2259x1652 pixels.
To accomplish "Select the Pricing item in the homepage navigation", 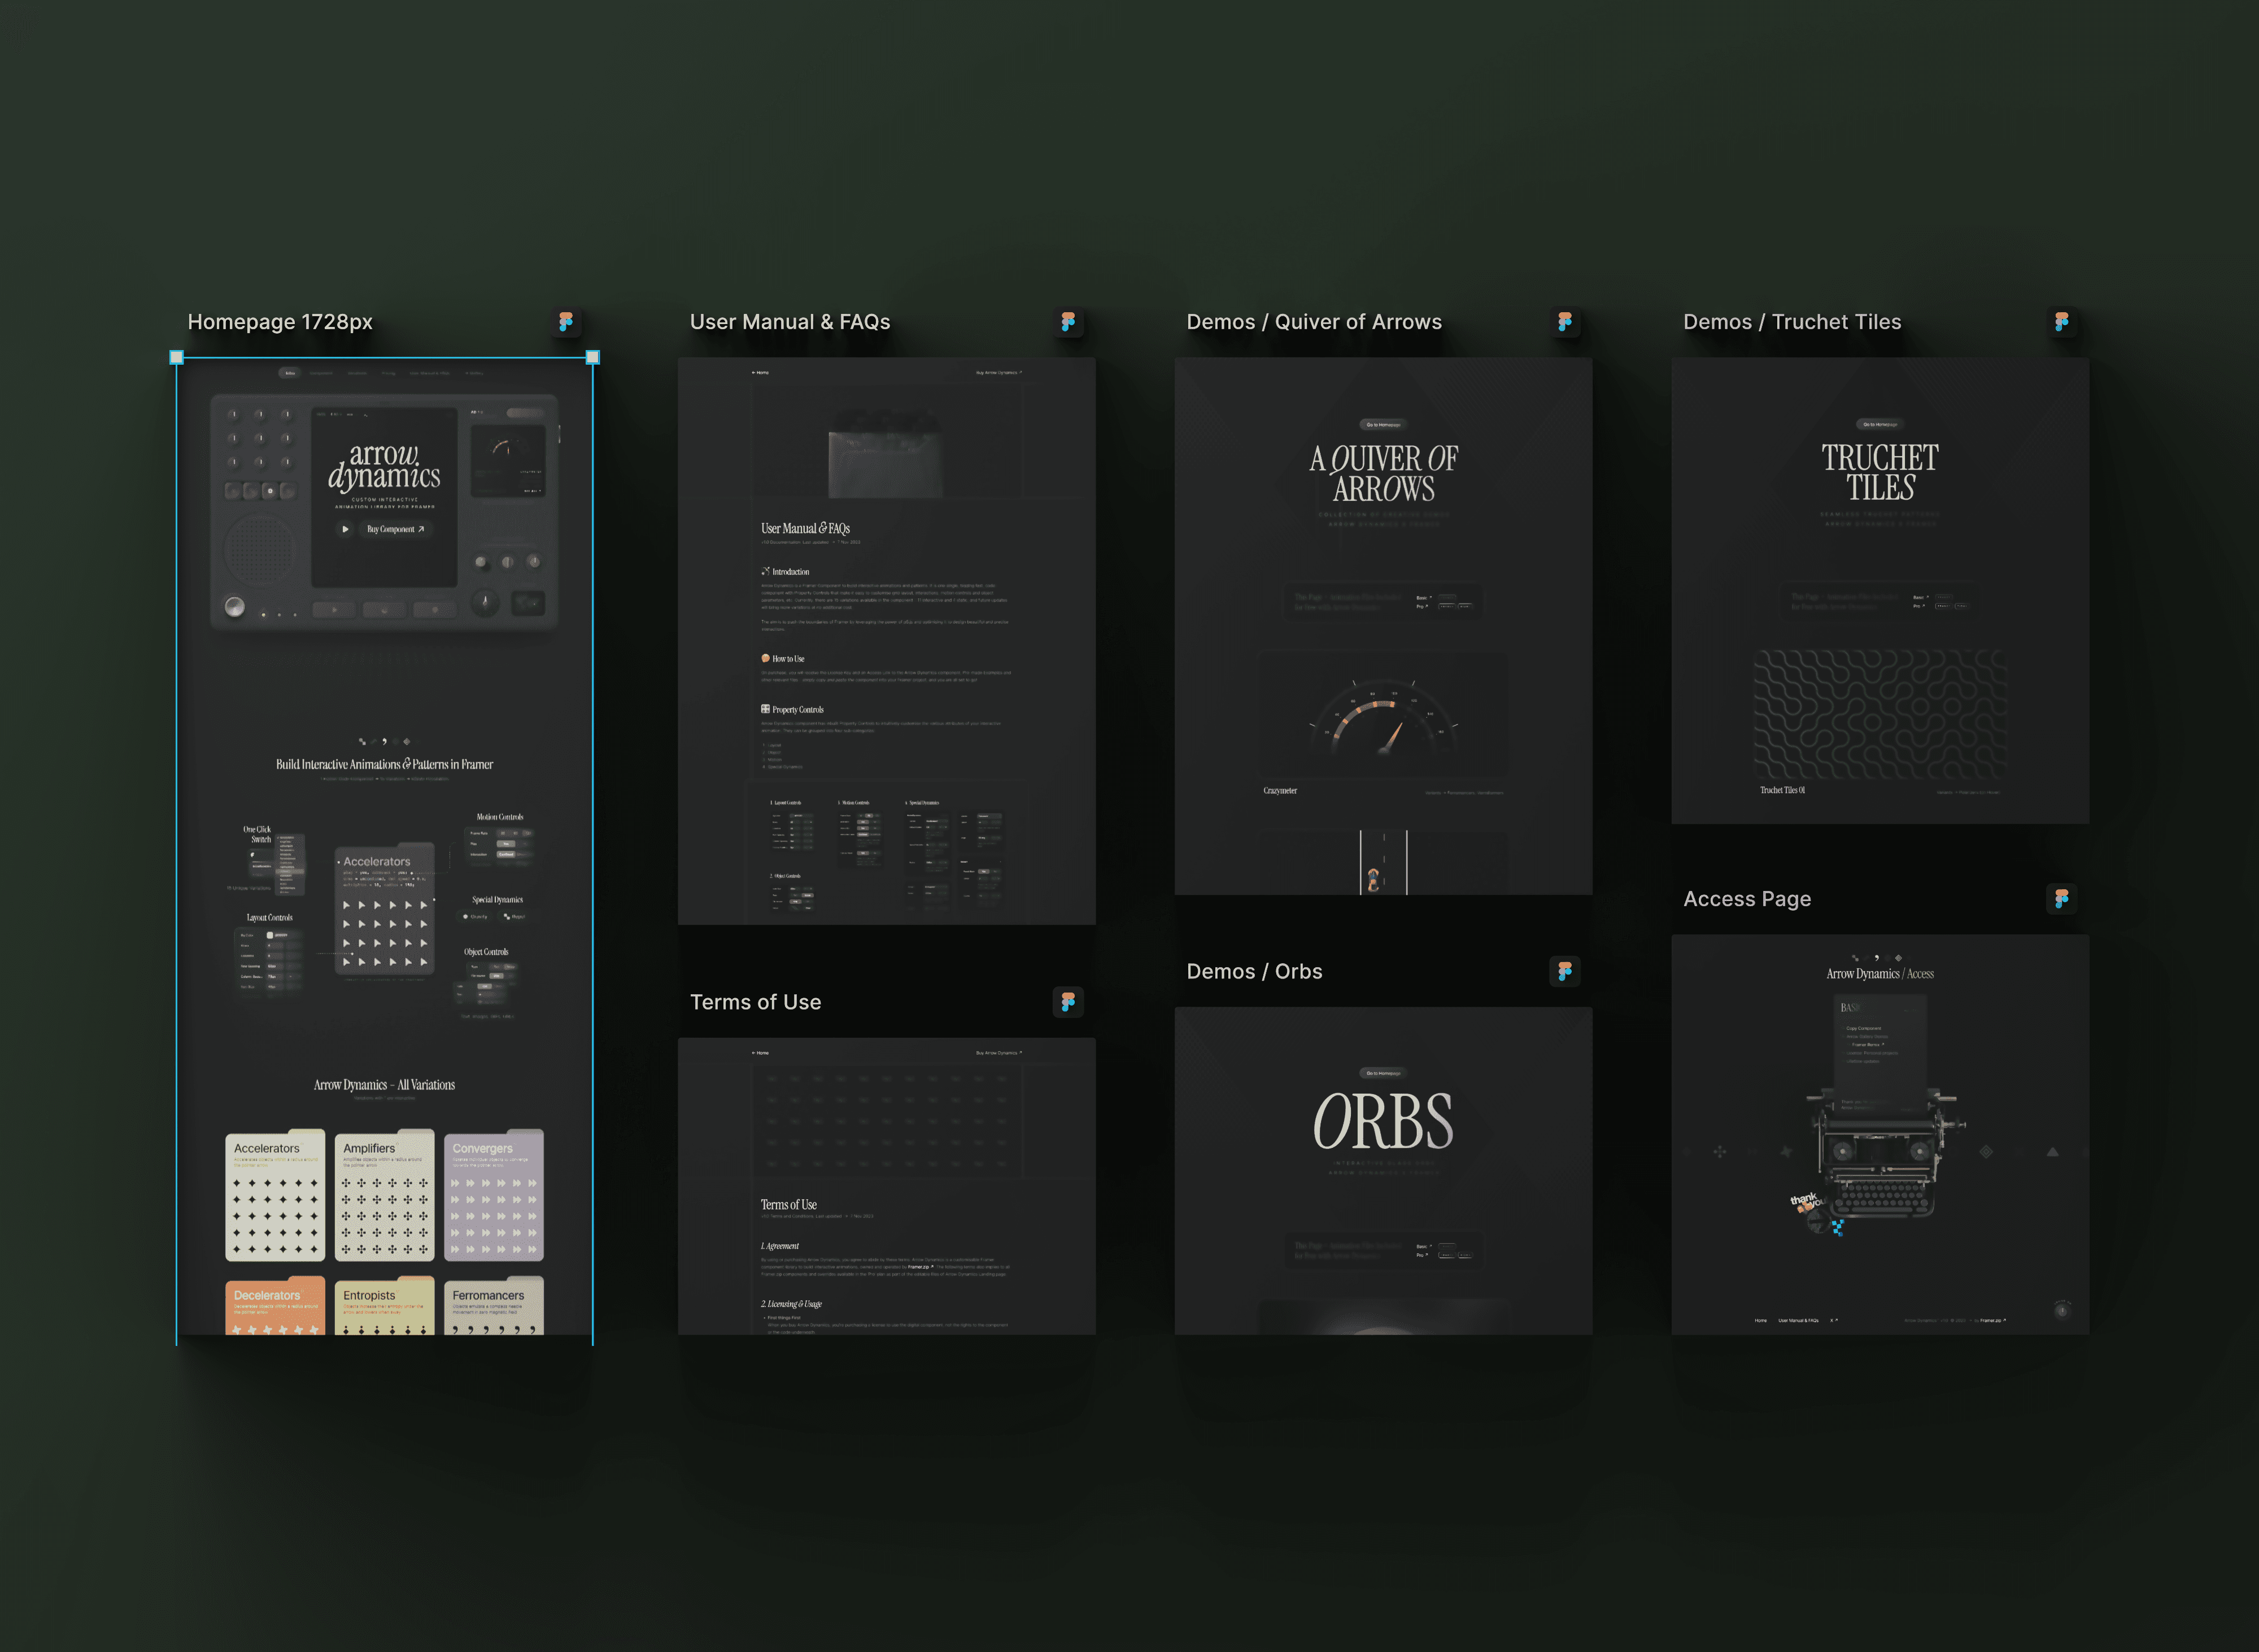I will (x=389, y=373).
